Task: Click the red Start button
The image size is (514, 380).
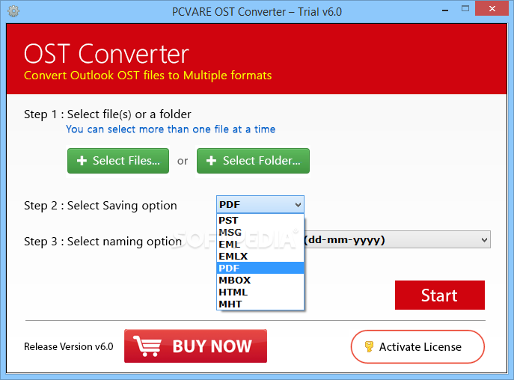Action: coord(440,295)
